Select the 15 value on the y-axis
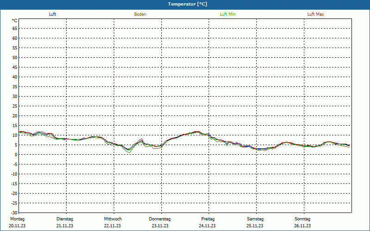The image size is (370, 231). [15, 126]
